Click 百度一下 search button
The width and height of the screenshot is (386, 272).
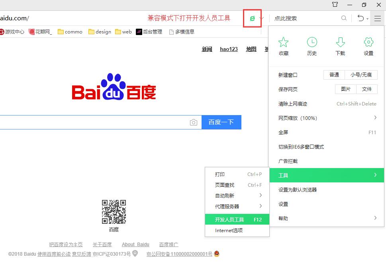[221, 122]
